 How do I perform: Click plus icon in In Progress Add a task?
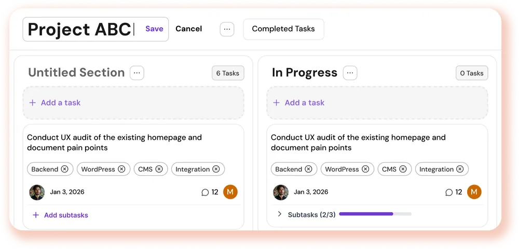coord(277,103)
